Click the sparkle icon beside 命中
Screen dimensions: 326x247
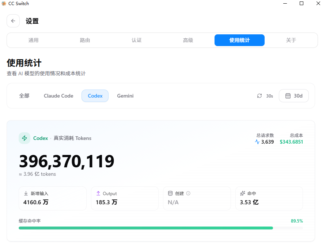click(x=242, y=193)
